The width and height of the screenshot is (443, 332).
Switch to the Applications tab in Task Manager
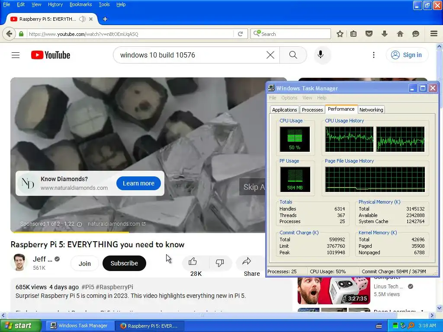click(285, 110)
